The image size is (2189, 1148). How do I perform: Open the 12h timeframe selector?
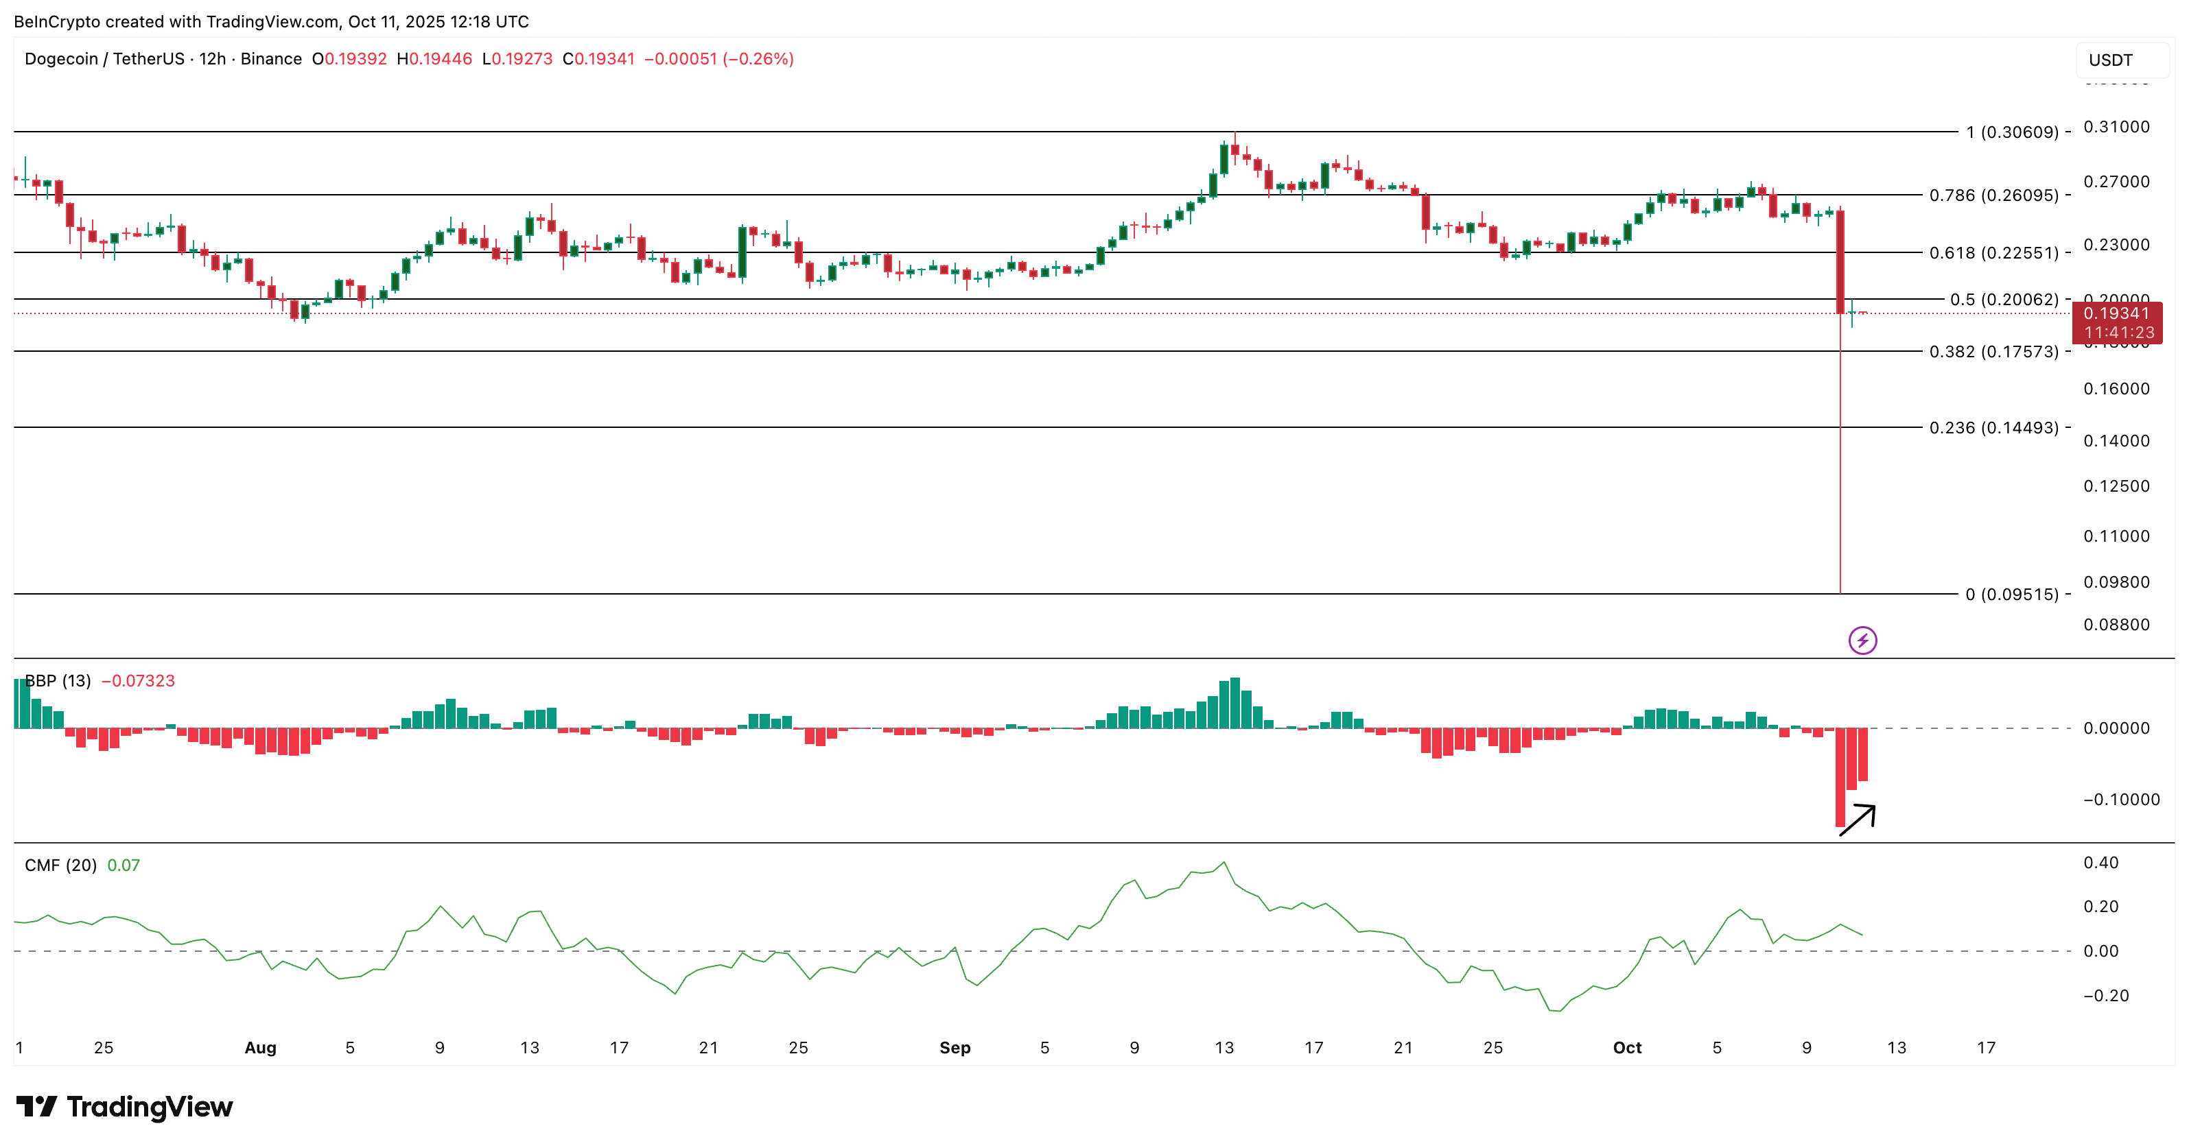pos(211,58)
